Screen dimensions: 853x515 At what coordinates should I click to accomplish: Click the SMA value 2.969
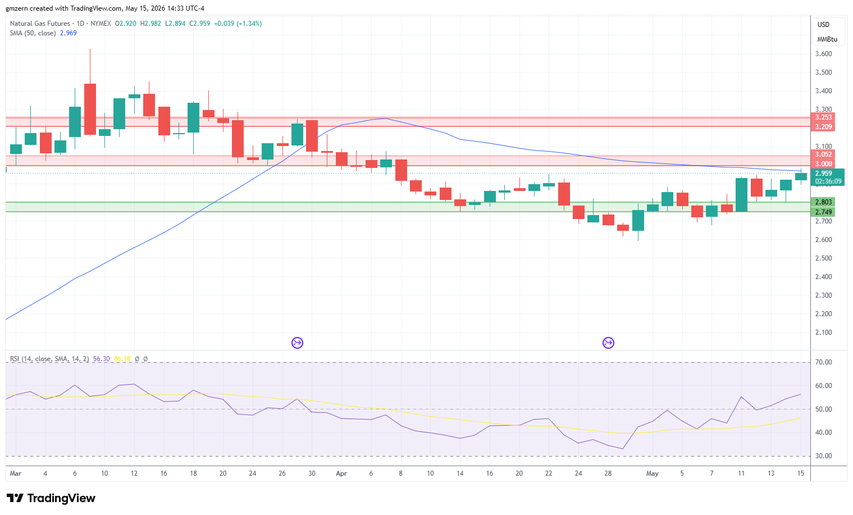coord(69,33)
